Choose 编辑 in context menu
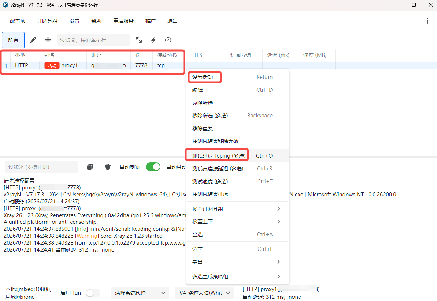 pos(238,90)
